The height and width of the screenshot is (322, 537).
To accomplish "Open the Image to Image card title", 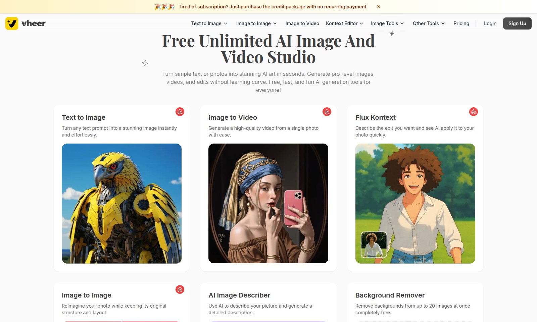I will pyautogui.click(x=87, y=295).
